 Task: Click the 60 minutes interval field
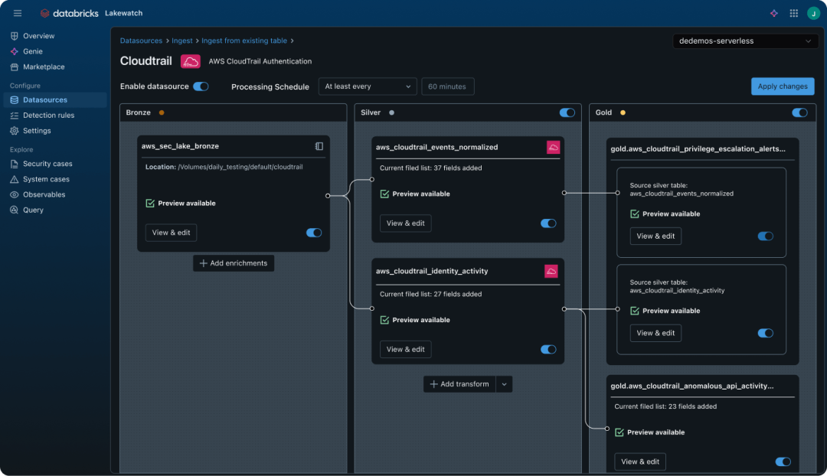tap(448, 86)
